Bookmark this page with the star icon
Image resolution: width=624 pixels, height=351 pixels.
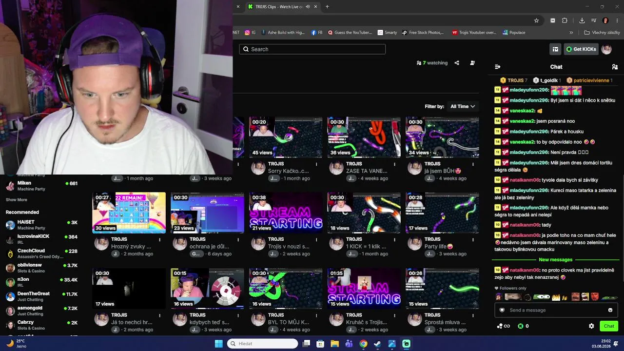tap(536, 20)
